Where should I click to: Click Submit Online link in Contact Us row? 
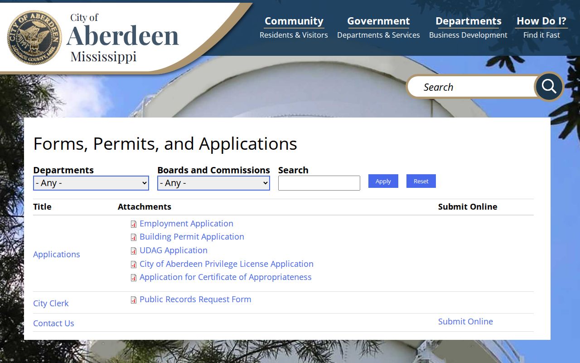(465, 322)
